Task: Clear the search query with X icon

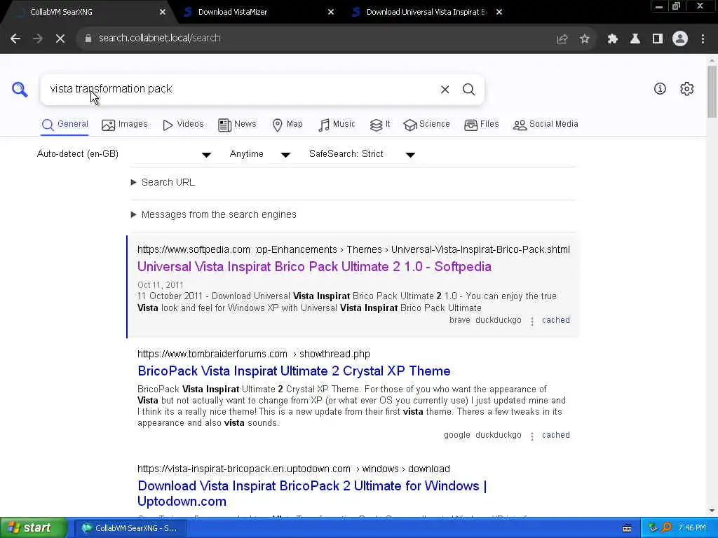Action: [445, 90]
